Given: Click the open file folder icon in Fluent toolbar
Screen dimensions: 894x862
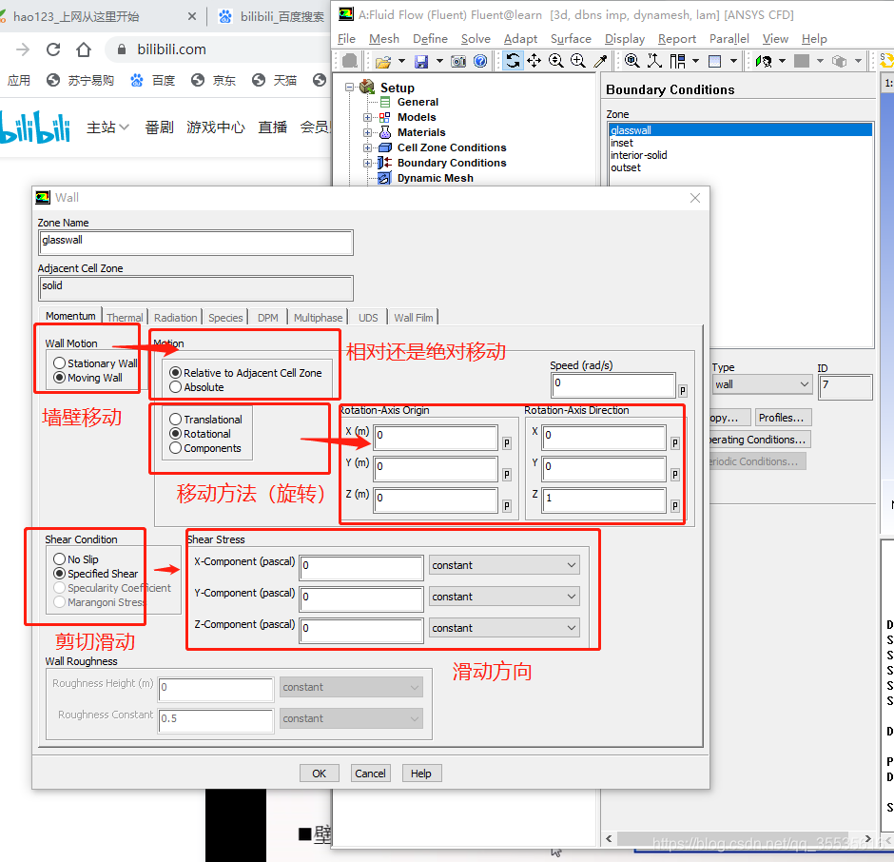Looking at the screenshot, I should (383, 61).
